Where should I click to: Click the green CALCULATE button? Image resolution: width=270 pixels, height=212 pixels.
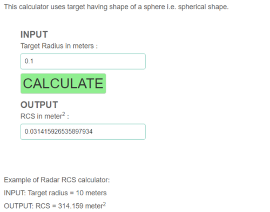(x=63, y=84)
